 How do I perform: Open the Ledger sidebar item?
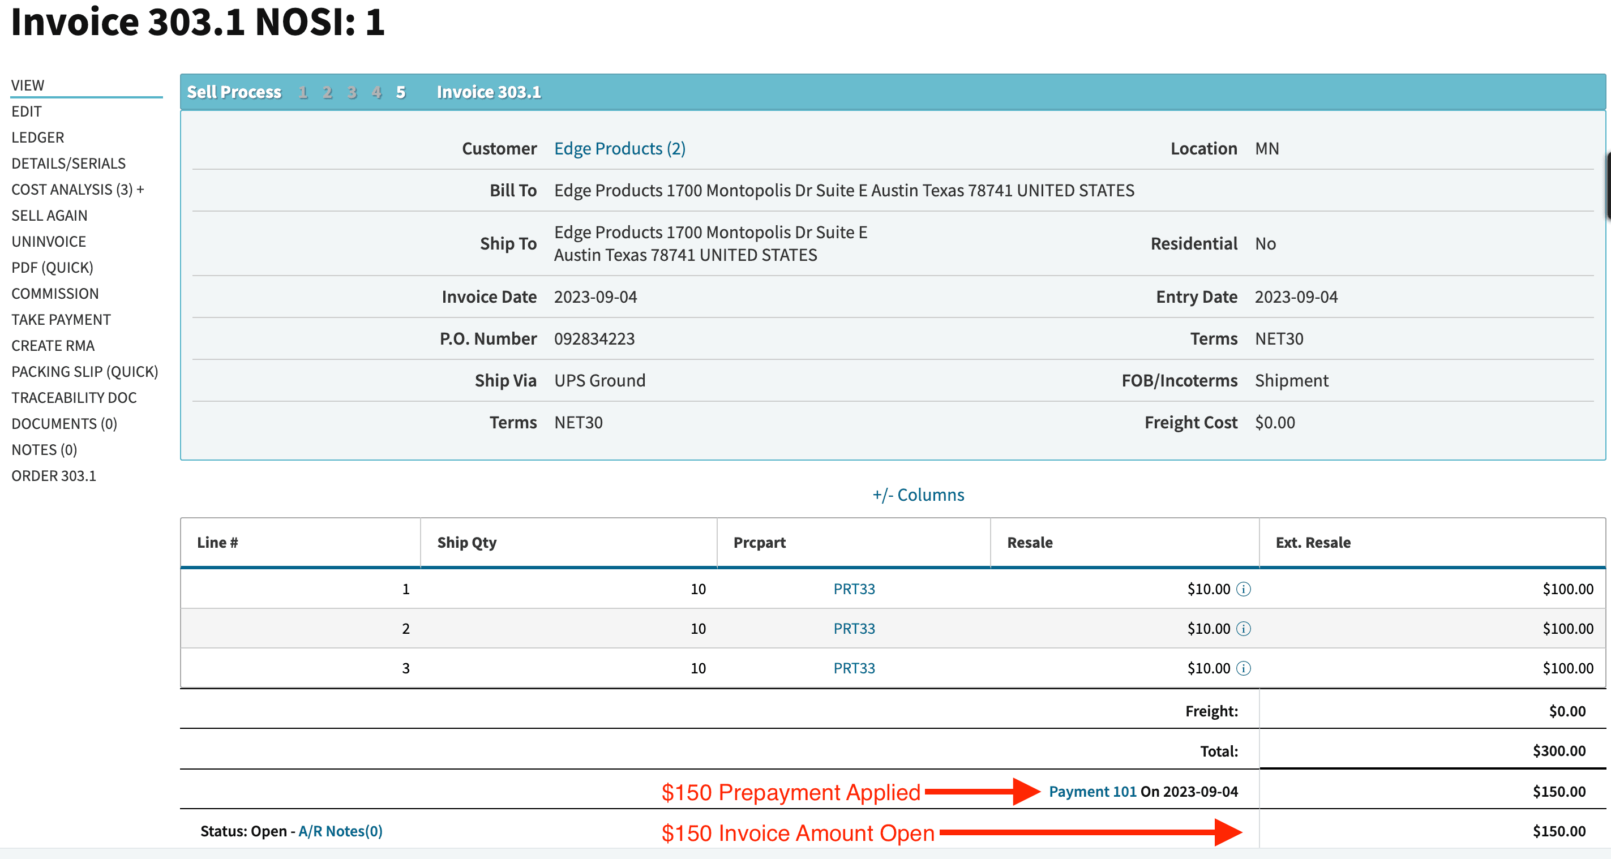point(37,137)
